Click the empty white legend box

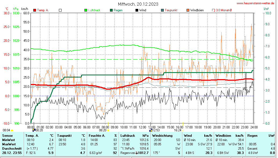pos(60,10)
